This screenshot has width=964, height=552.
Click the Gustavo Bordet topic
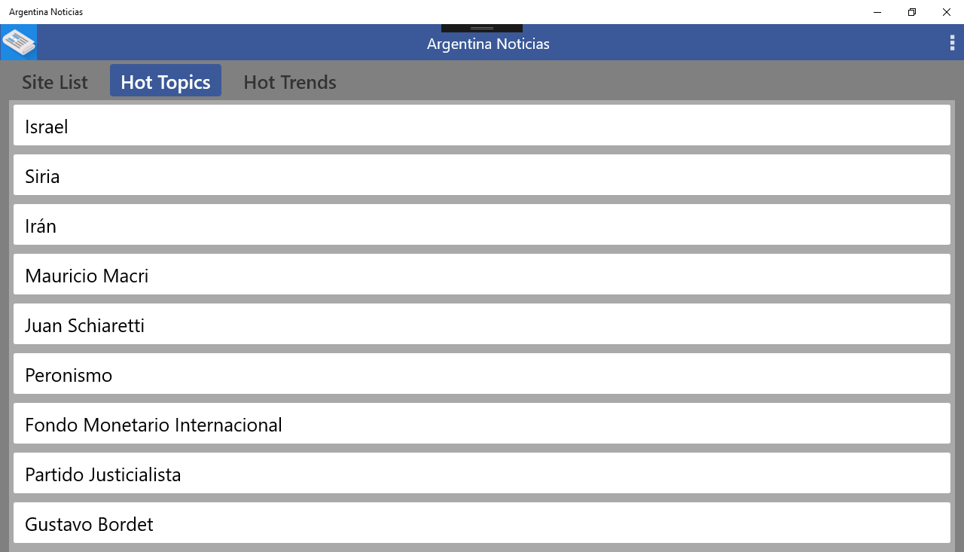pyautogui.click(x=482, y=523)
